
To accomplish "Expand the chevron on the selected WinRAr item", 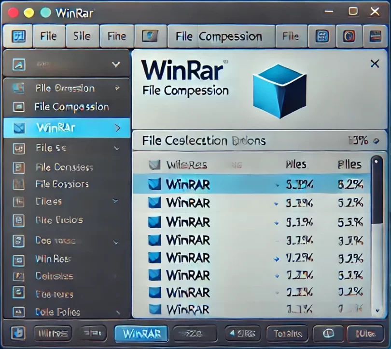I will pyautogui.click(x=118, y=128).
